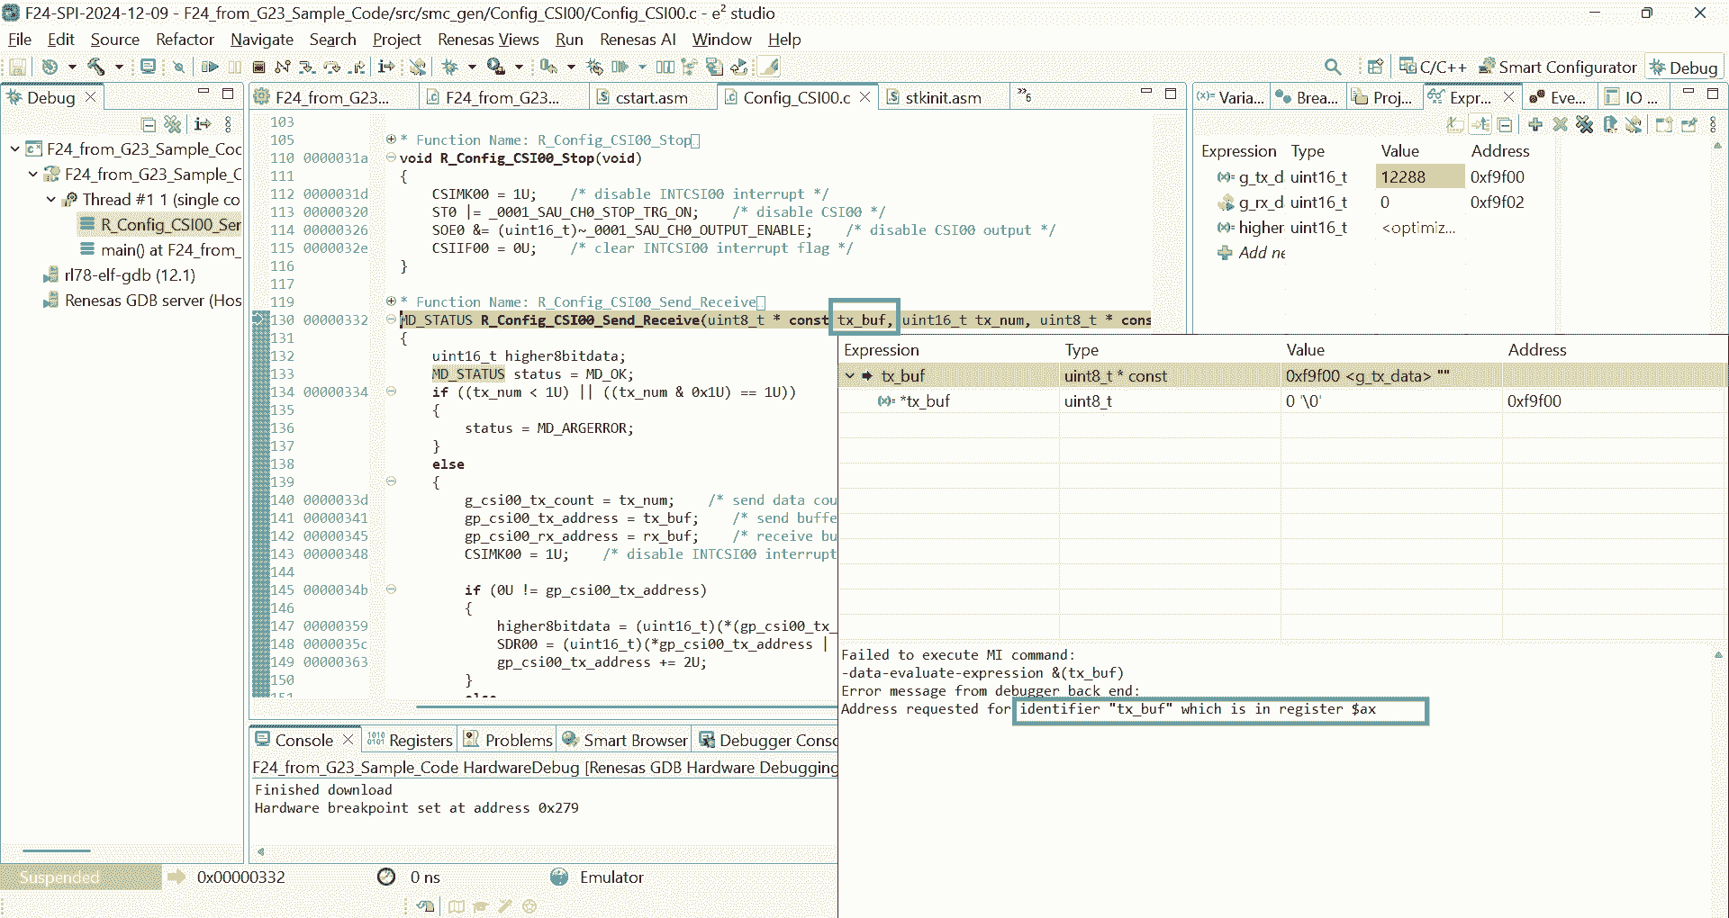This screenshot has height=918, width=1729.
Task: Toggle Instruction Stepping Mode button
Action: click(386, 67)
